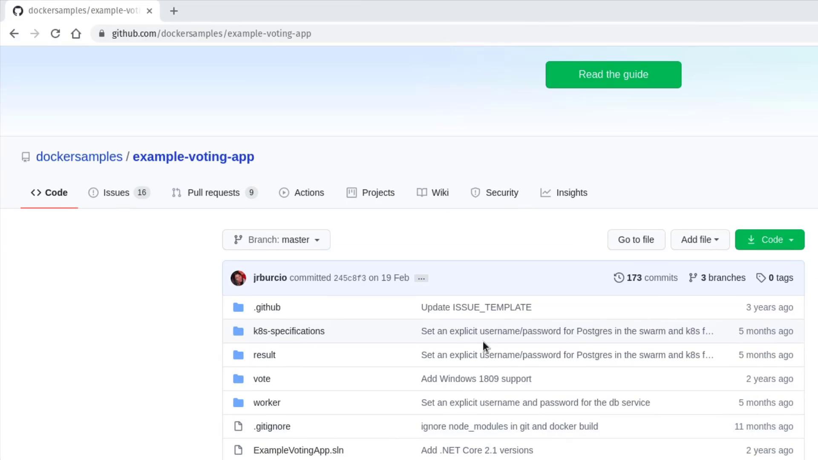The image size is (818, 460).
Task: Expand the commit message ellipsis button
Action: [x=421, y=278]
